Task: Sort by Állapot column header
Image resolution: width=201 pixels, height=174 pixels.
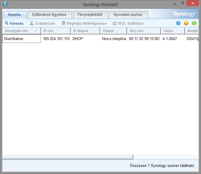Action: (x=113, y=31)
